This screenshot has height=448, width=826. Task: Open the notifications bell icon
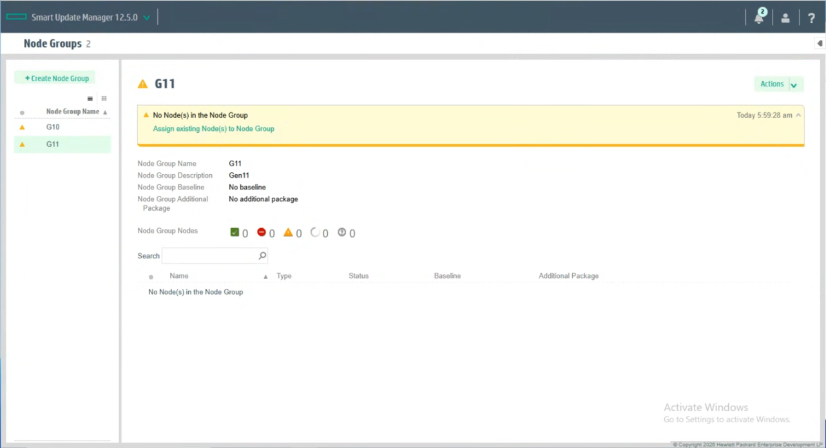[759, 18]
